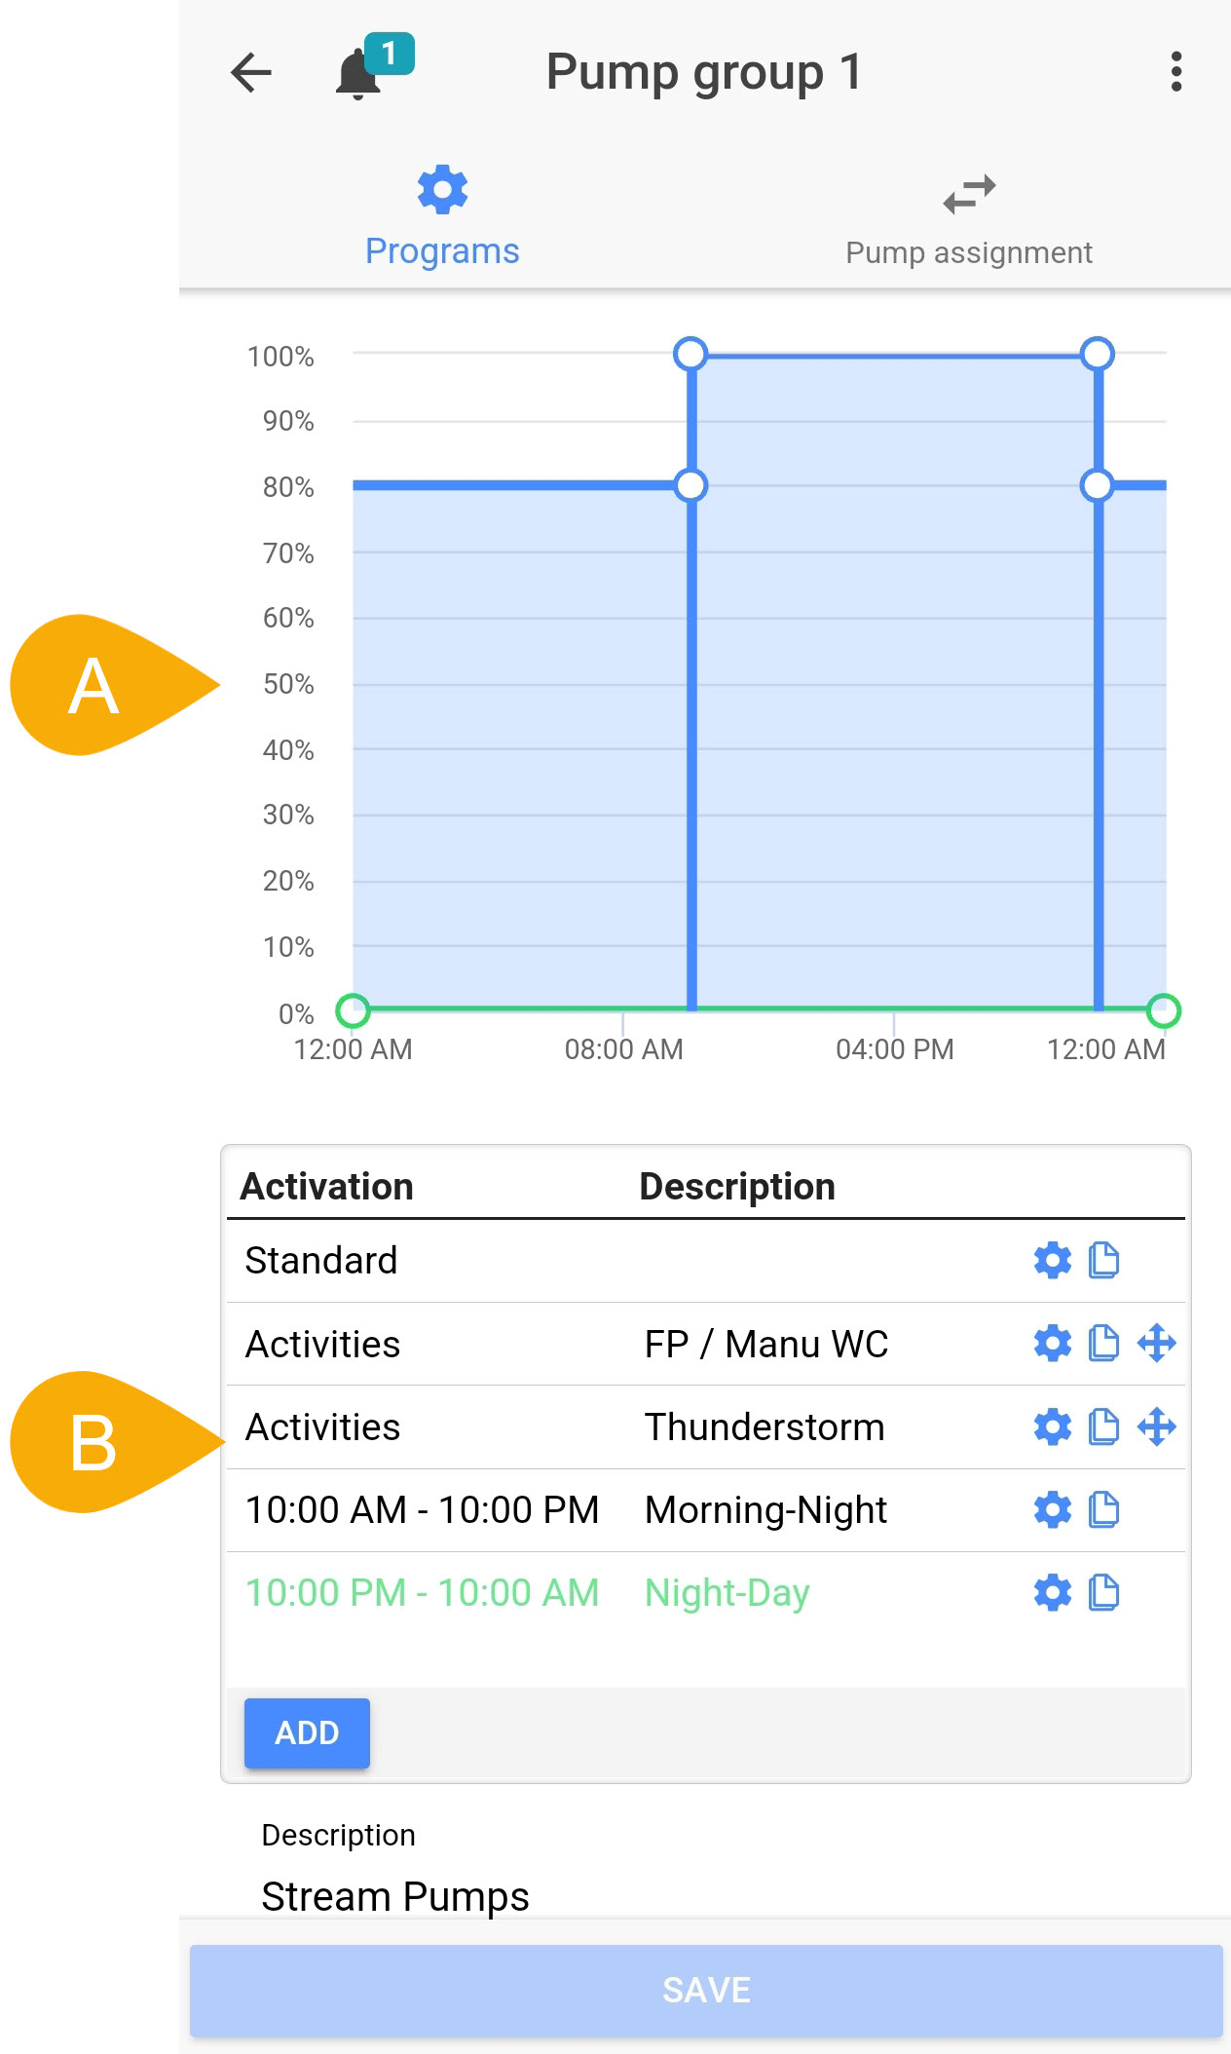Screen dimensions: 1231x2054
Task: Switch to the Programs tab
Action: pyautogui.click(x=442, y=216)
